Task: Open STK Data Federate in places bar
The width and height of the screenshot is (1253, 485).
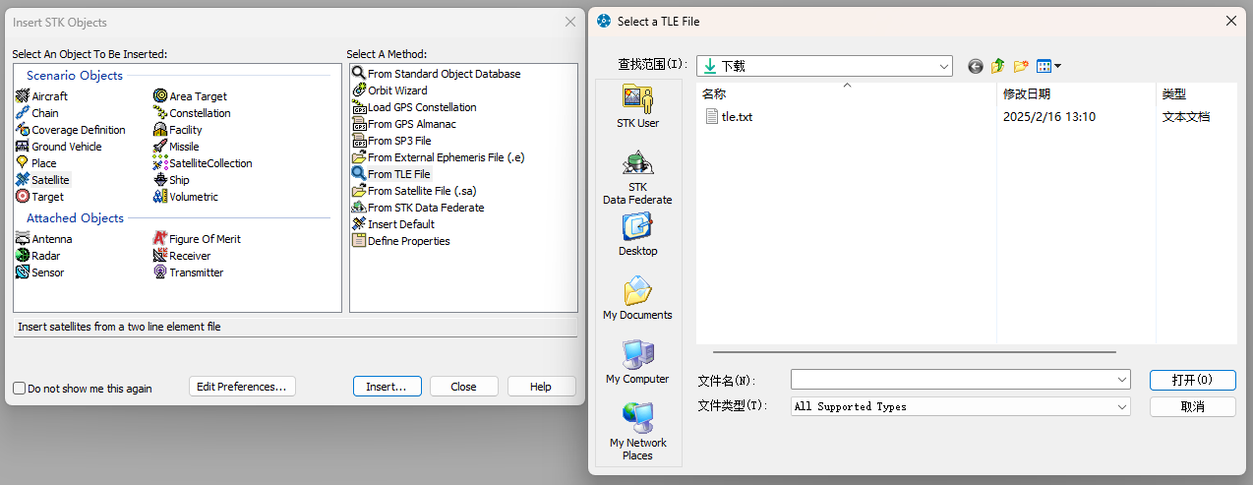Action: 637,177
